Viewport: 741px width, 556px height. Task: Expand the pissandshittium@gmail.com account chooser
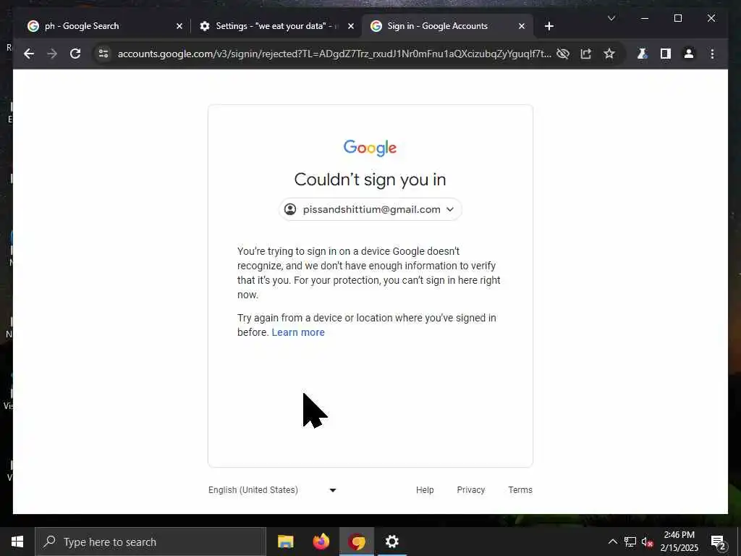pos(370,209)
